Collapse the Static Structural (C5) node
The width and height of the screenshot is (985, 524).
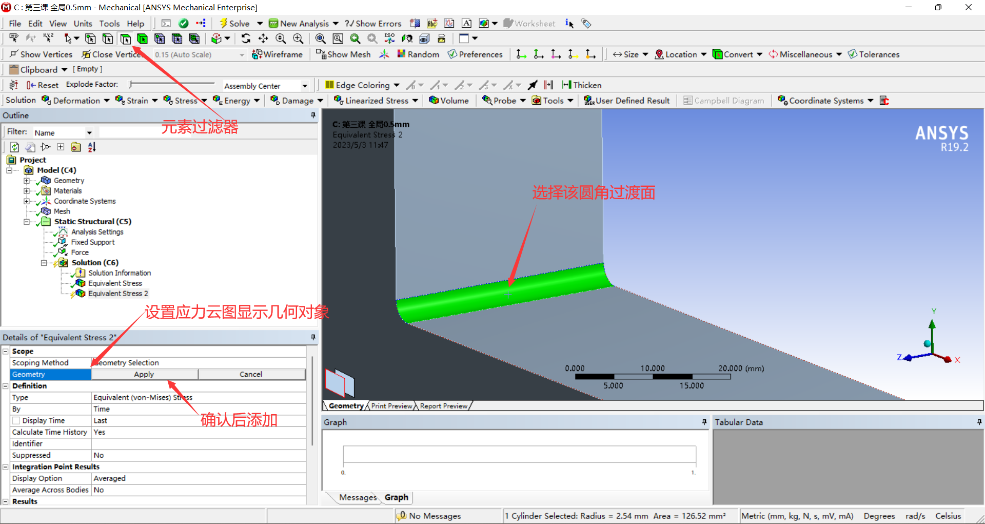[x=27, y=222]
